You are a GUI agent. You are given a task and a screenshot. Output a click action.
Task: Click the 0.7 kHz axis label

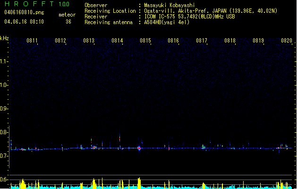[4, 156]
